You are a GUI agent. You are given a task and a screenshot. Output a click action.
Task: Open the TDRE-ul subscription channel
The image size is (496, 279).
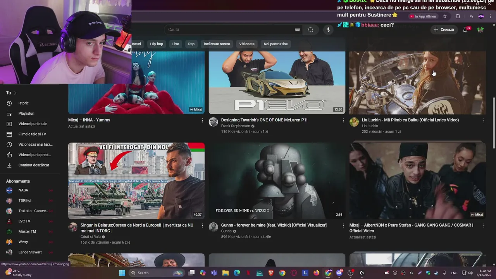[30, 201]
